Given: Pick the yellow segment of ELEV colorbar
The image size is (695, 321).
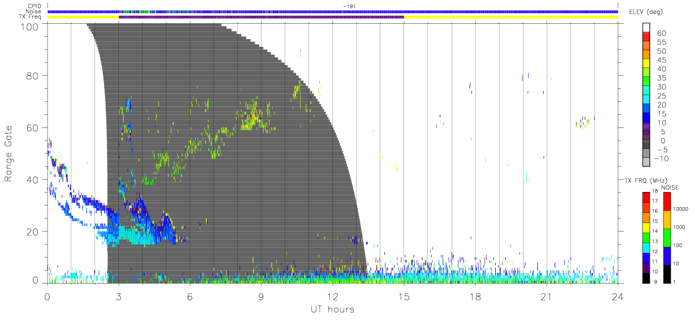Looking at the screenshot, I should (x=646, y=65).
